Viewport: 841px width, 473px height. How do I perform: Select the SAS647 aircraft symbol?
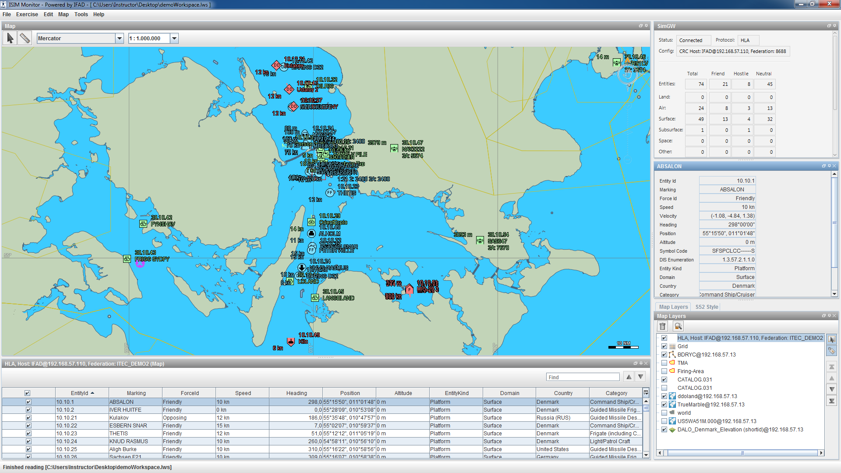tap(480, 240)
